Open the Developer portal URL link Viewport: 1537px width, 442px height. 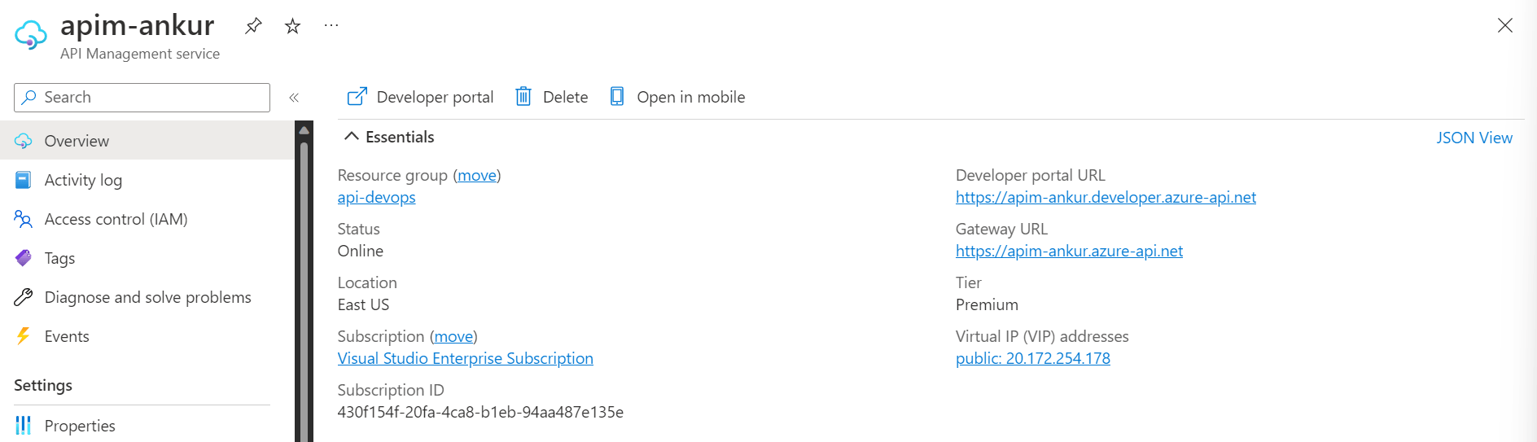1106,197
